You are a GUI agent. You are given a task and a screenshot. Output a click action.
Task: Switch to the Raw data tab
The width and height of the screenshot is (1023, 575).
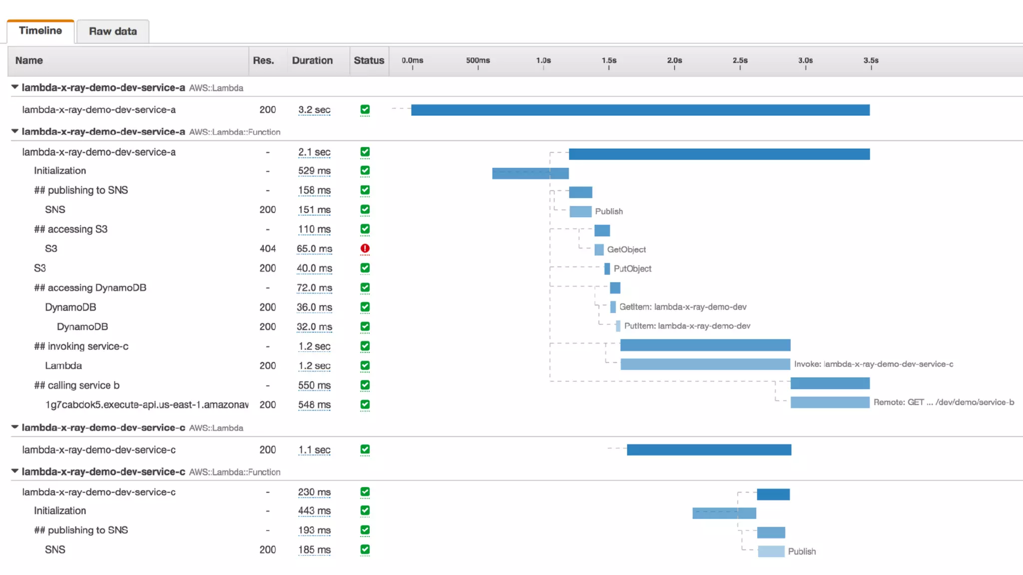pyautogui.click(x=113, y=31)
